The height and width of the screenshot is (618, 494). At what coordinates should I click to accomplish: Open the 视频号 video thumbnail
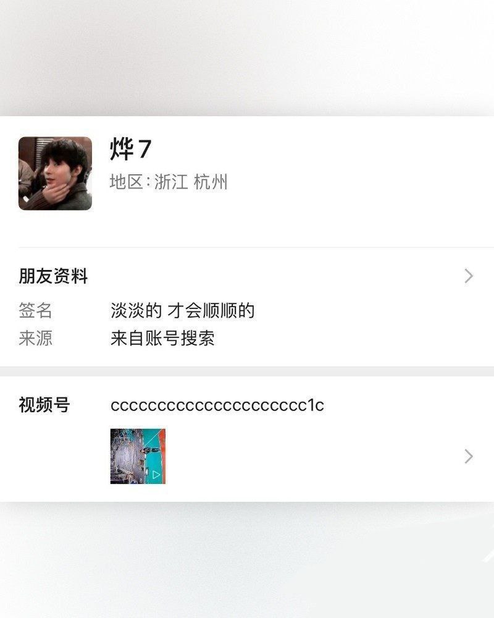point(138,456)
